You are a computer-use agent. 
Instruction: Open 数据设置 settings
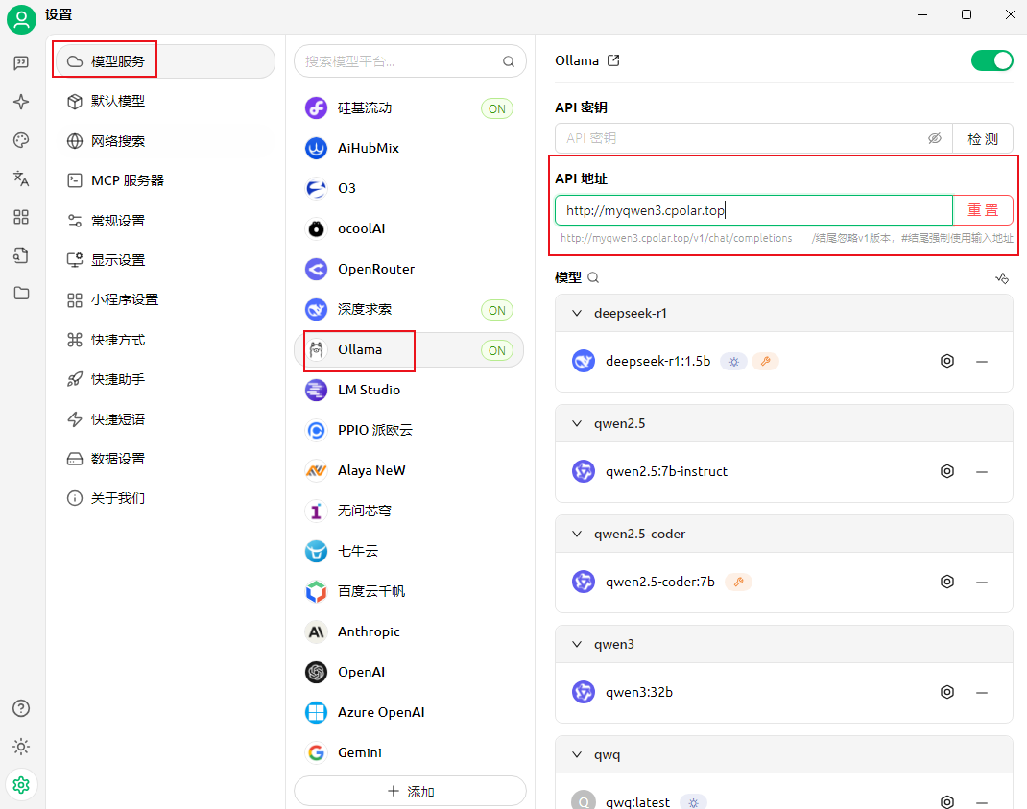coord(165,459)
